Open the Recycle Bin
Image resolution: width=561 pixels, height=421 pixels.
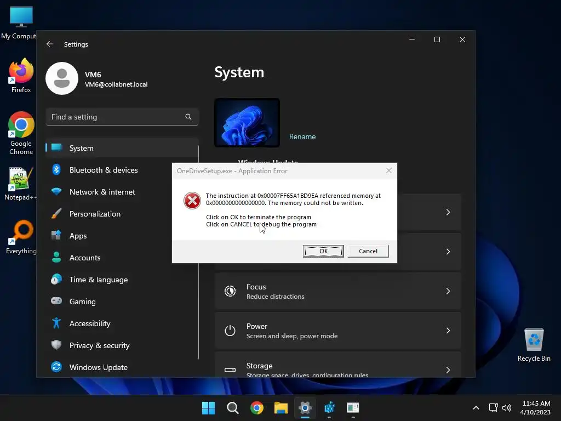click(534, 345)
